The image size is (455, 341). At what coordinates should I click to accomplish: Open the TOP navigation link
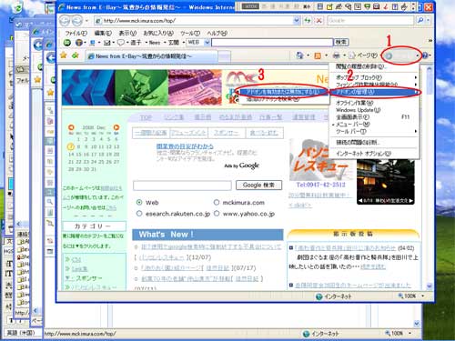[x=146, y=117]
